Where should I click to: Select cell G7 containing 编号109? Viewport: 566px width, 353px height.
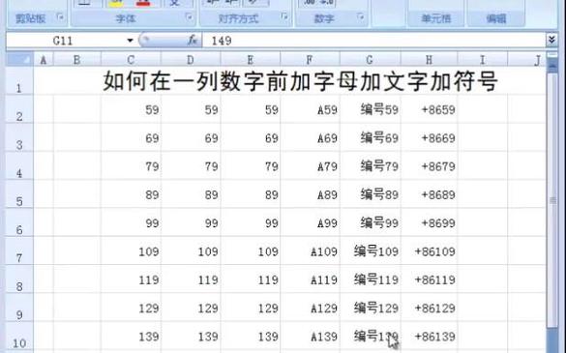[x=370, y=251]
